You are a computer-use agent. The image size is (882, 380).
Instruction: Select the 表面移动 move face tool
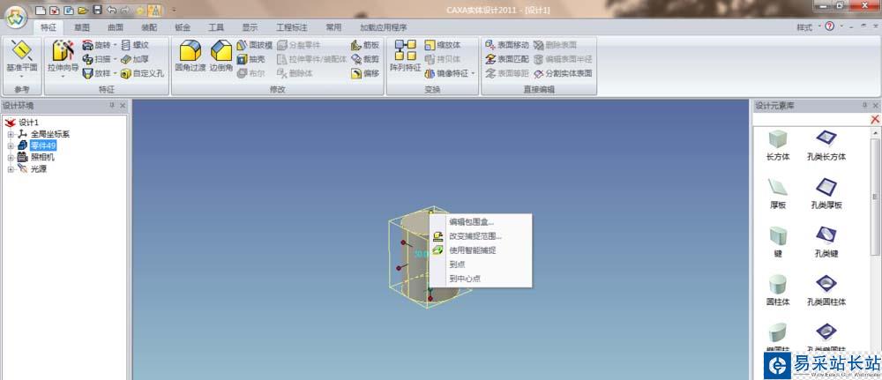pyautogui.click(x=507, y=45)
